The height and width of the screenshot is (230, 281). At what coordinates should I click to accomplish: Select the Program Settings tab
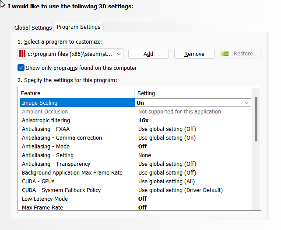click(x=79, y=27)
